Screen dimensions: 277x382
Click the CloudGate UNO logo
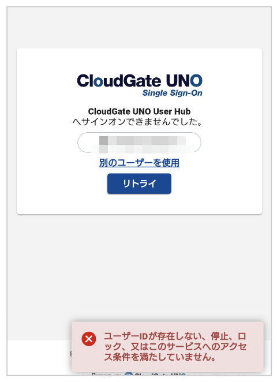140,85
